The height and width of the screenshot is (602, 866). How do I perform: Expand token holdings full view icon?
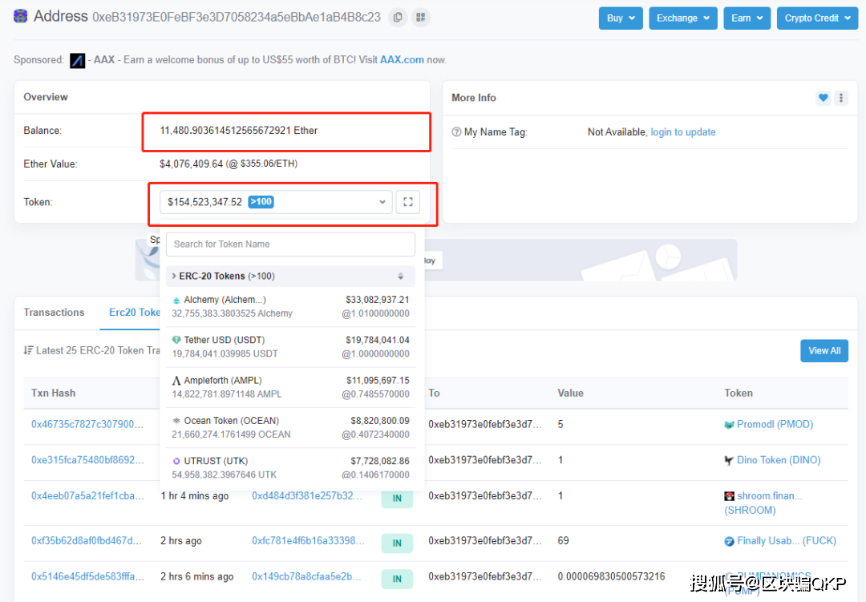point(408,202)
